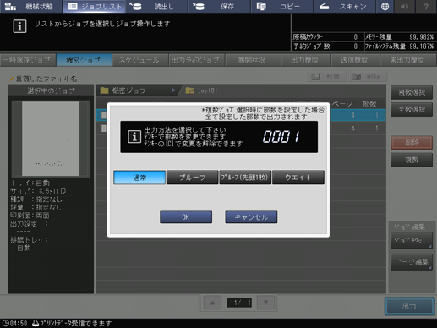
Task: Click the ページ編集 page edit button
Action: point(412,262)
